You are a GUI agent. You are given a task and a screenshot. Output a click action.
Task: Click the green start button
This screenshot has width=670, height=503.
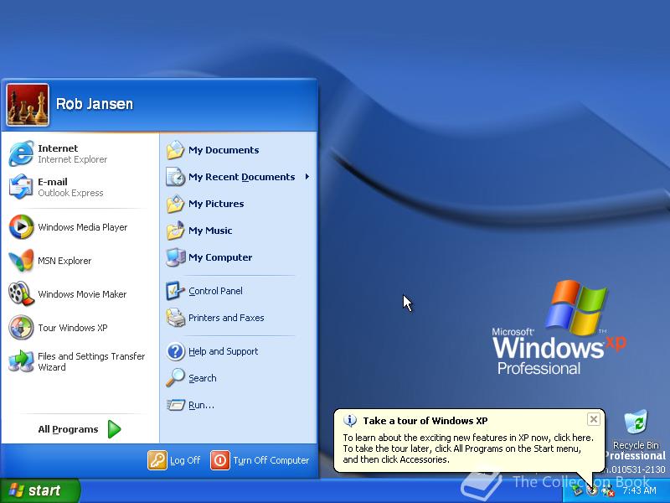click(x=39, y=490)
